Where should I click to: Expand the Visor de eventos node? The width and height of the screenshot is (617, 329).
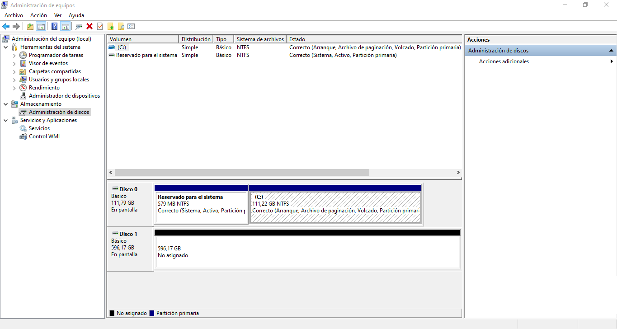click(x=14, y=64)
